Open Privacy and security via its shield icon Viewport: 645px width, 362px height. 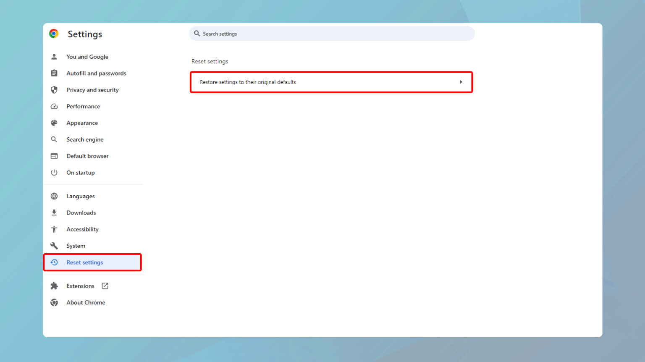point(54,90)
